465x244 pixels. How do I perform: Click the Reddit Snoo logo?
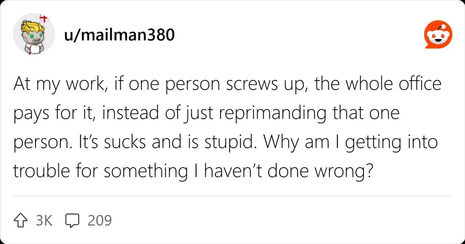point(438,35)
